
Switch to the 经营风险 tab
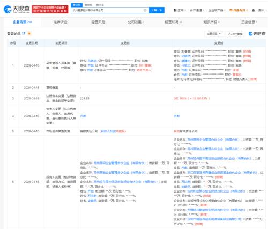tap(98, 22)
